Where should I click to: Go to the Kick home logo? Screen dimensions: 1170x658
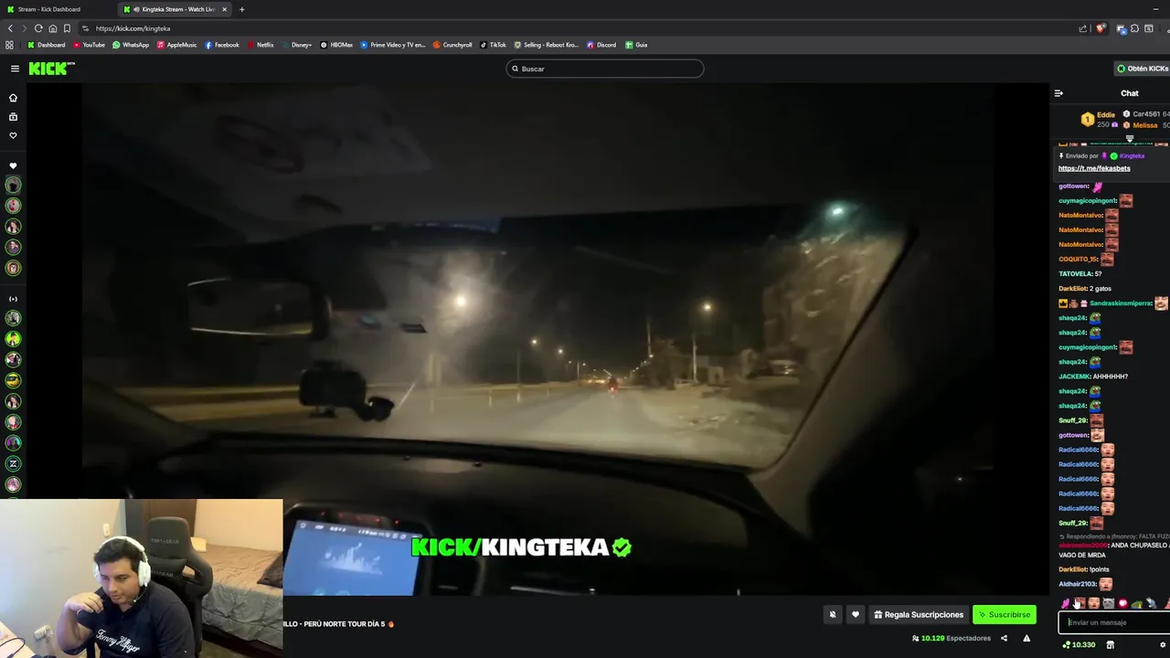tap(51, 69)
